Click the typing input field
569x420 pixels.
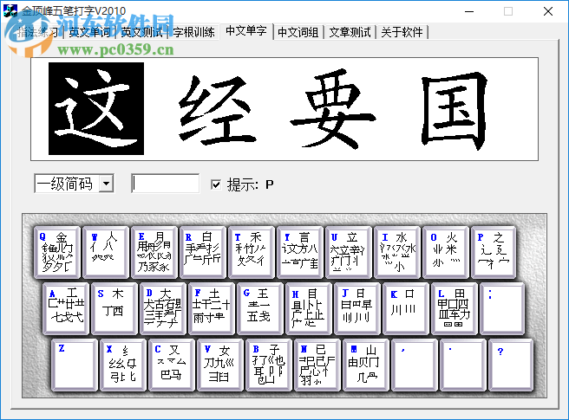coord(165,184)
